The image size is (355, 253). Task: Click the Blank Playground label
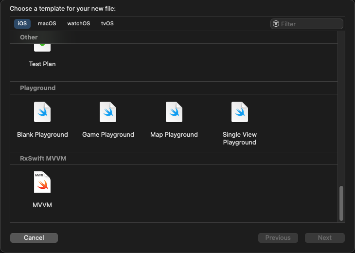tap(42, 135)
